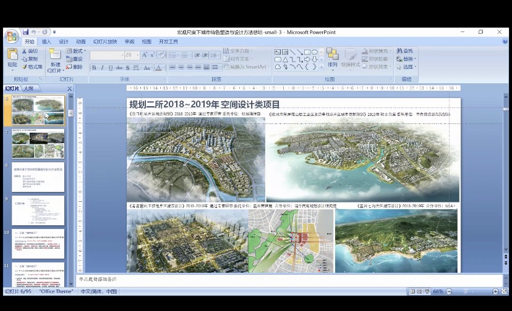The image size is (512, 311).
Task: Select slide 9 thumbnail in the panel
Action: pyautogui.click(x=38, y=210)
